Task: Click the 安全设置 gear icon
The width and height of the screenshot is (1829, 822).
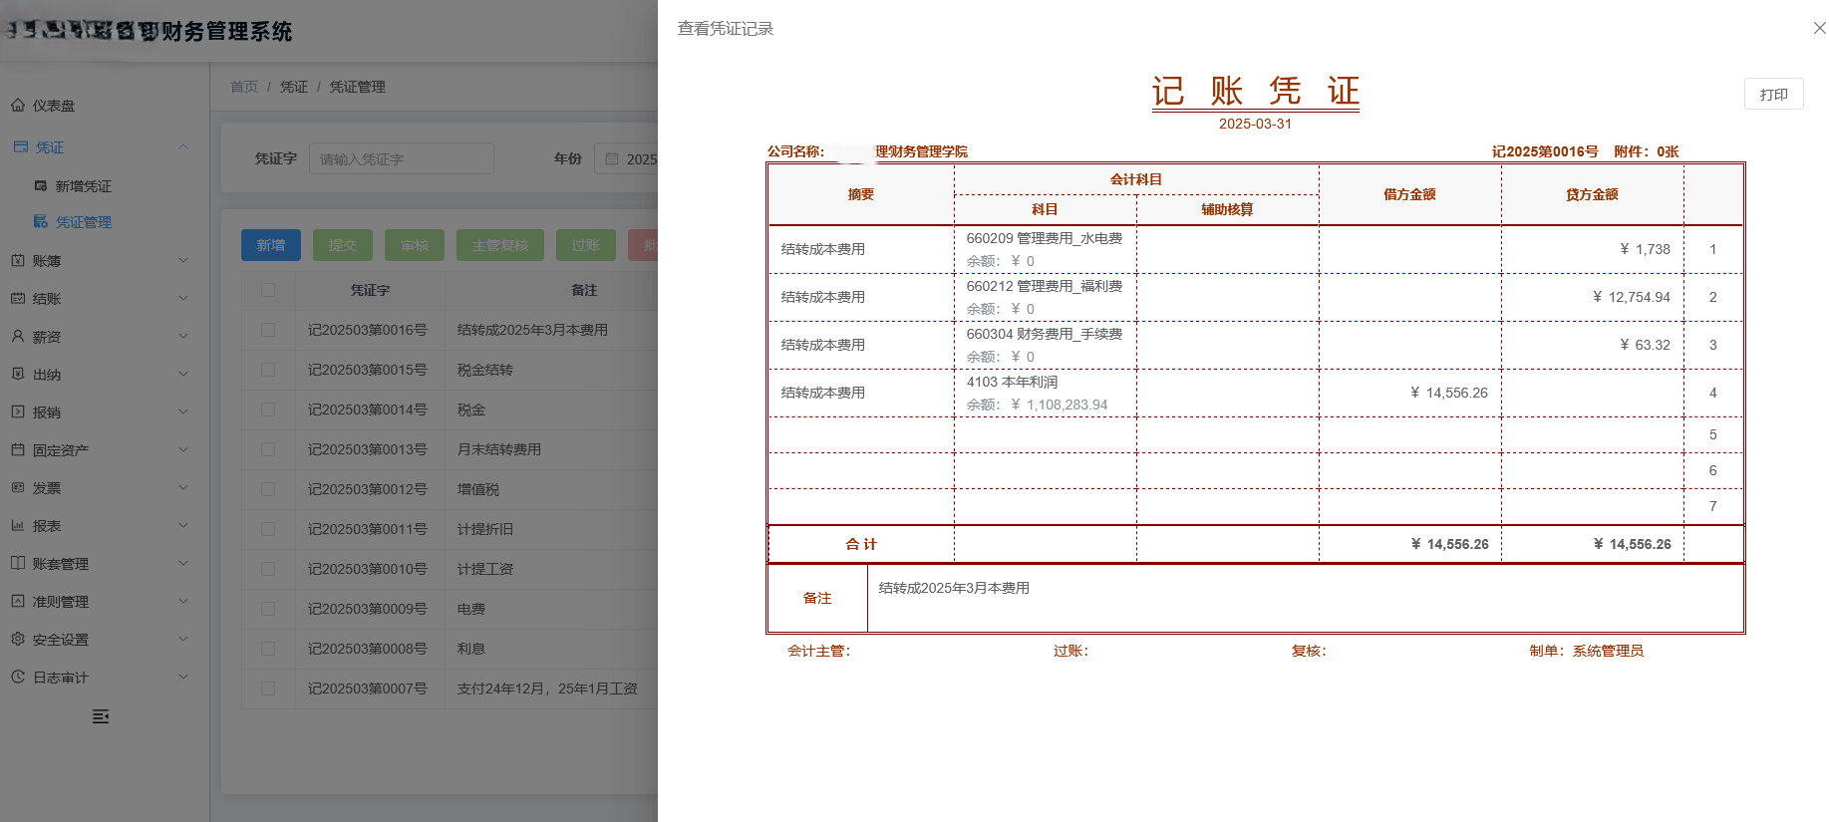Action: 18,639
